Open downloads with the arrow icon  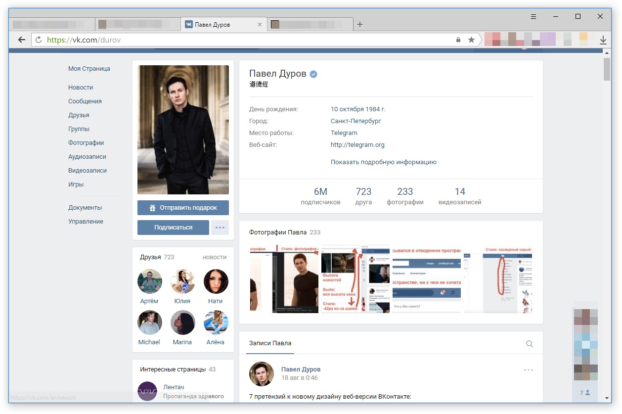[x=603, y=40]
